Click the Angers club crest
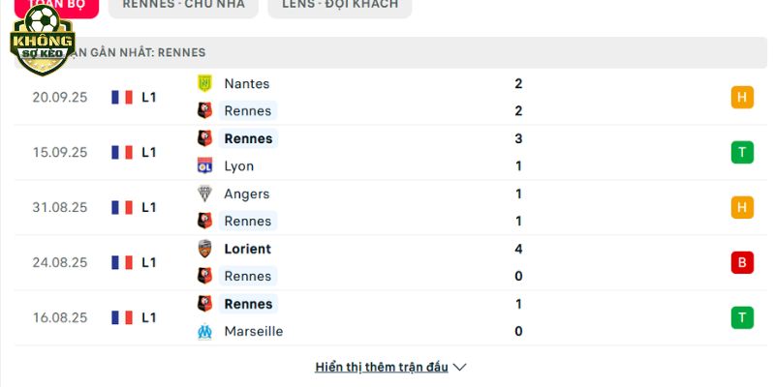The image size is (775, 387). pyautogui.click(x=204, y=193)
